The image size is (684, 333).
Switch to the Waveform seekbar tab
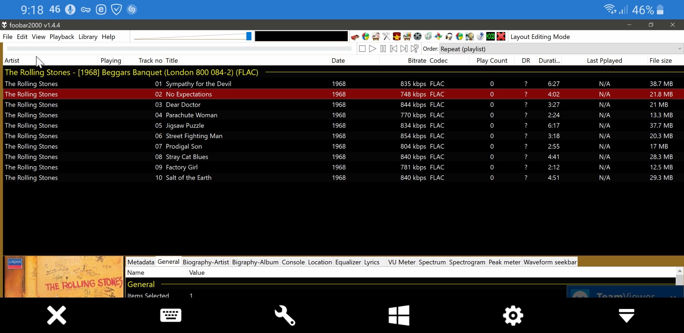(x=550, y=262)
